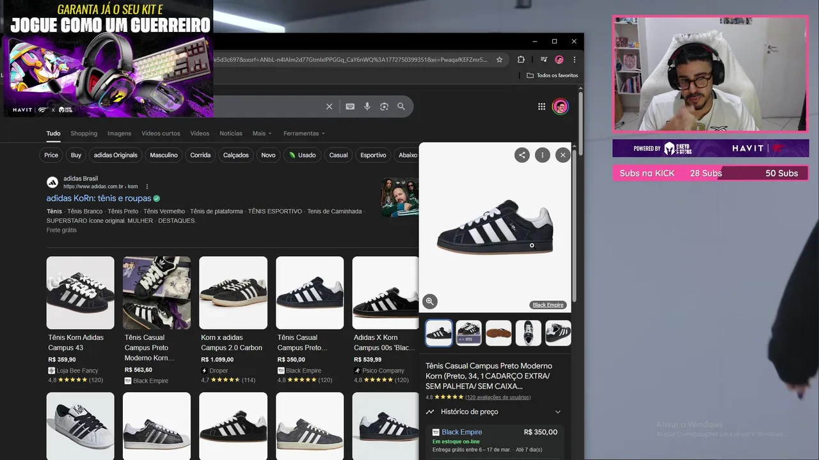The image size is (819, 460).
Task: Open the 120 avaliações de usuários link
Action: pyautogui.click(x=498, y=397)
